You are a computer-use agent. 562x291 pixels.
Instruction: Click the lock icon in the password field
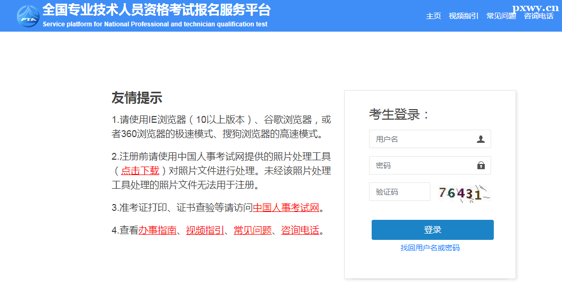point(481,166)
